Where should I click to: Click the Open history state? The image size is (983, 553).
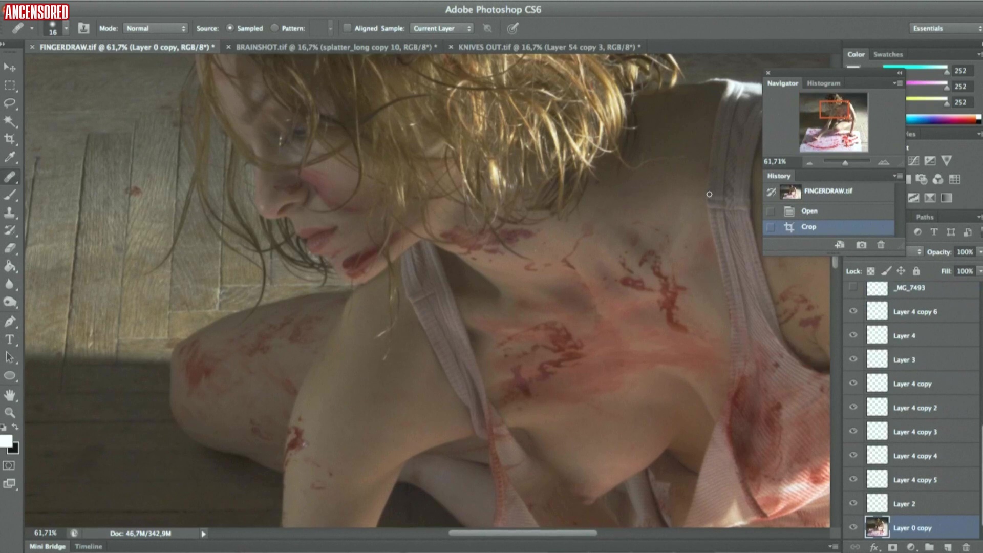(x=809, y=211)
